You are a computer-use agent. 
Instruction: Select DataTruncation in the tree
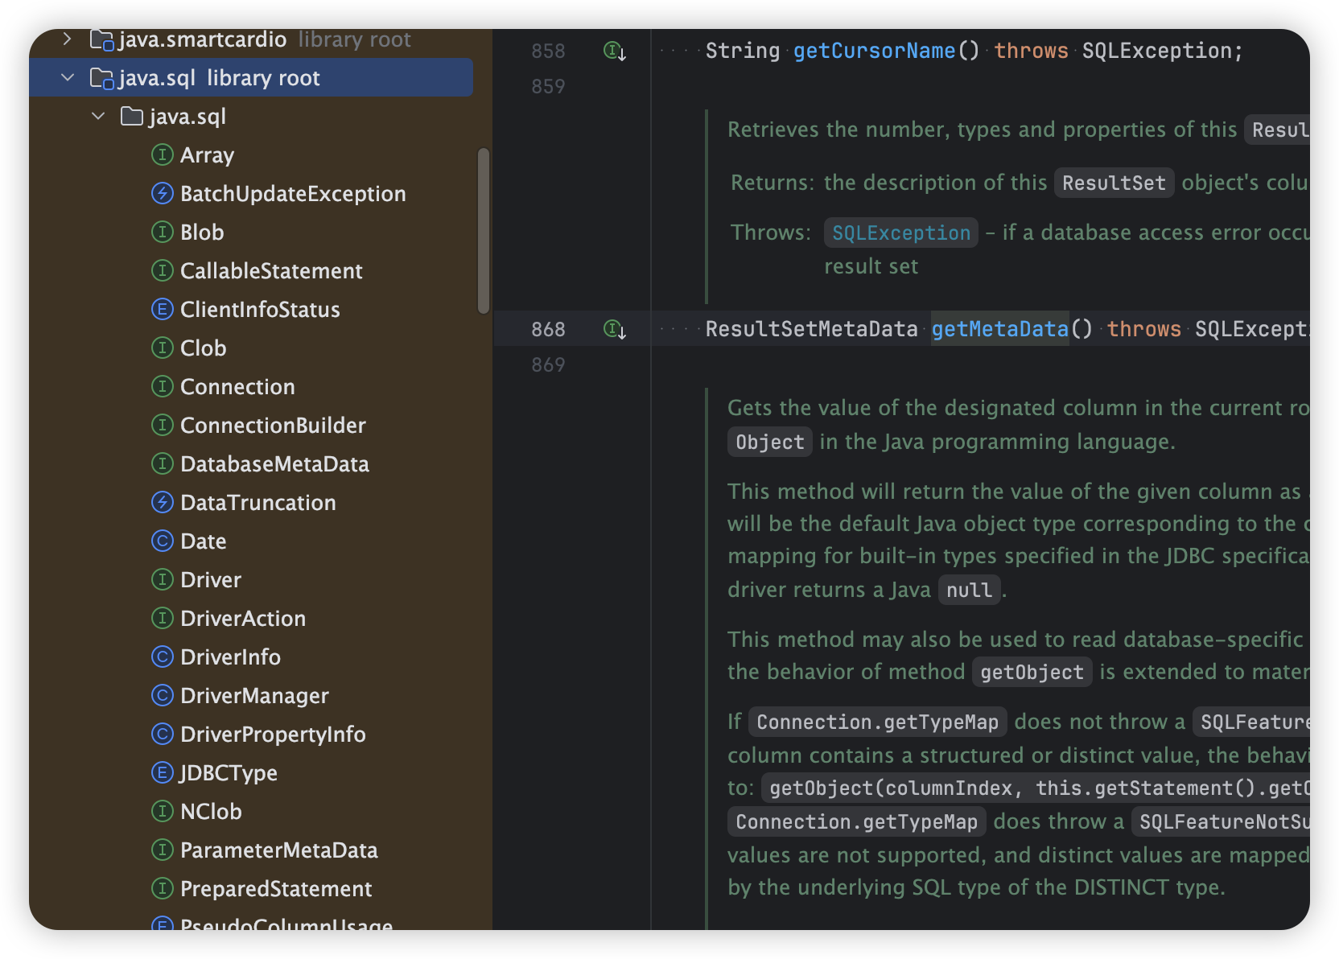[258, 503]
